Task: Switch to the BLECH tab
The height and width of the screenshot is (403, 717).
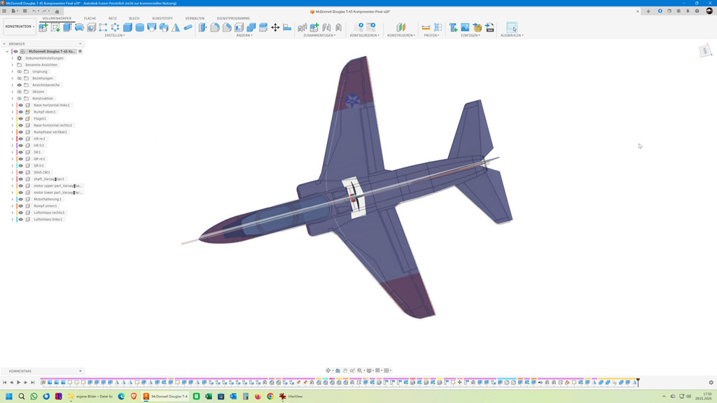Action: 134,18
